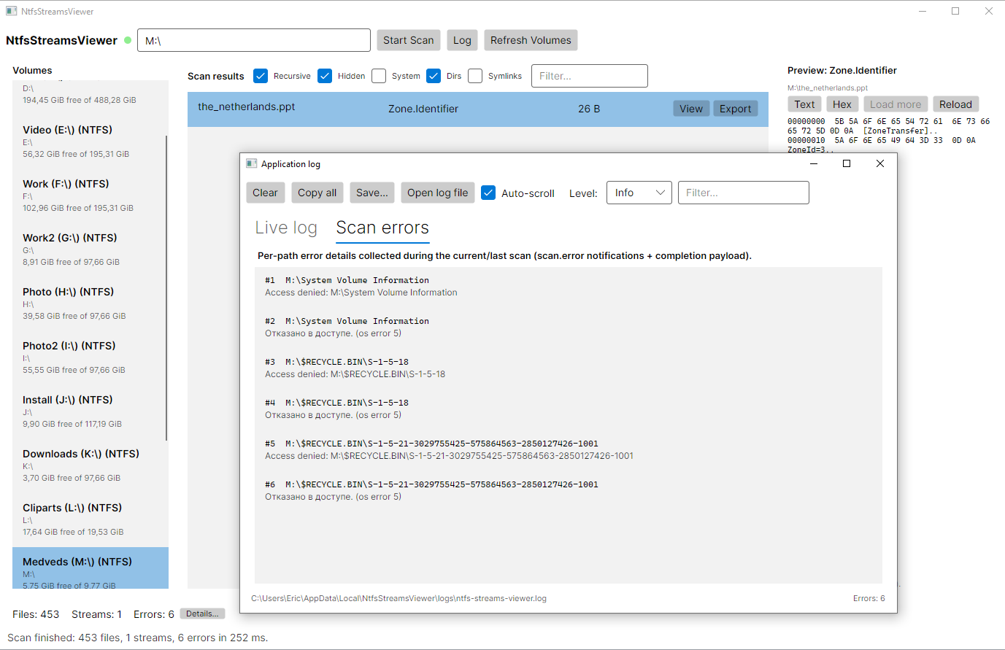This screenshot has width=1005, height=650.
Task: Switch preview to Text mode
Action: tap(804, 104)
